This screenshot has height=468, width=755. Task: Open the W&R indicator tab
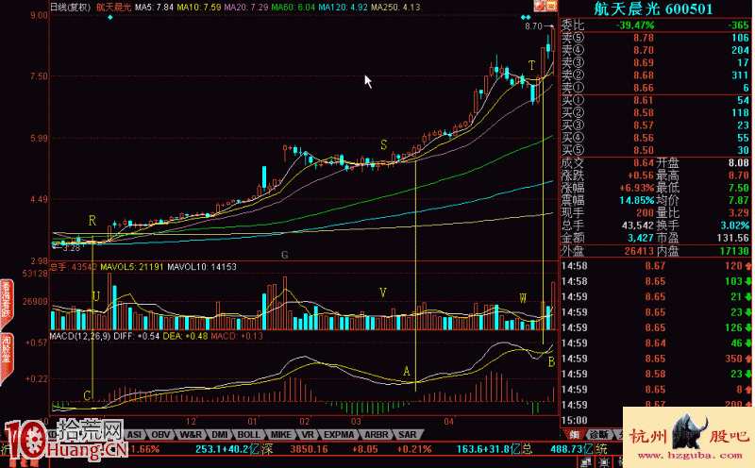tap(191, 434)
